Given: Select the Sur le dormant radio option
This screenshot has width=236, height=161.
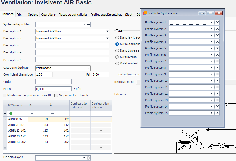Looking at the screenshot, I should click(117, 44).
